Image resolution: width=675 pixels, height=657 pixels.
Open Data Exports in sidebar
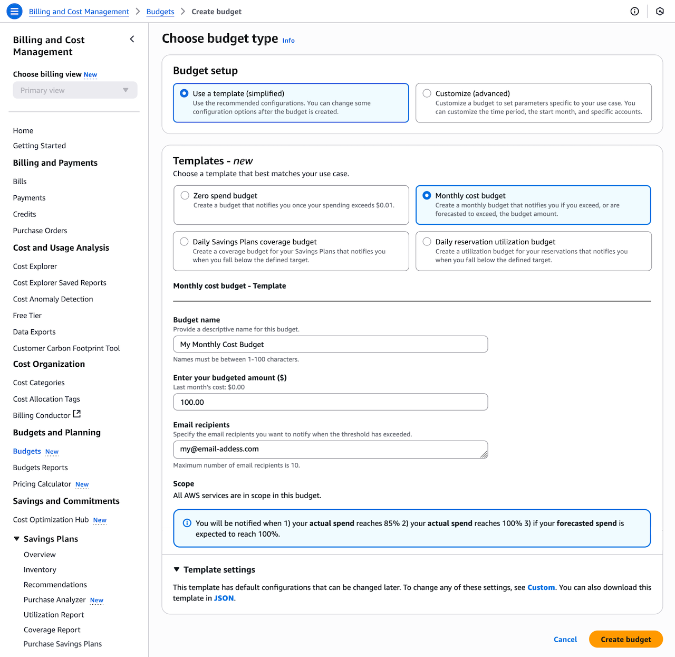pyautogui.click(x=34, y=332)
